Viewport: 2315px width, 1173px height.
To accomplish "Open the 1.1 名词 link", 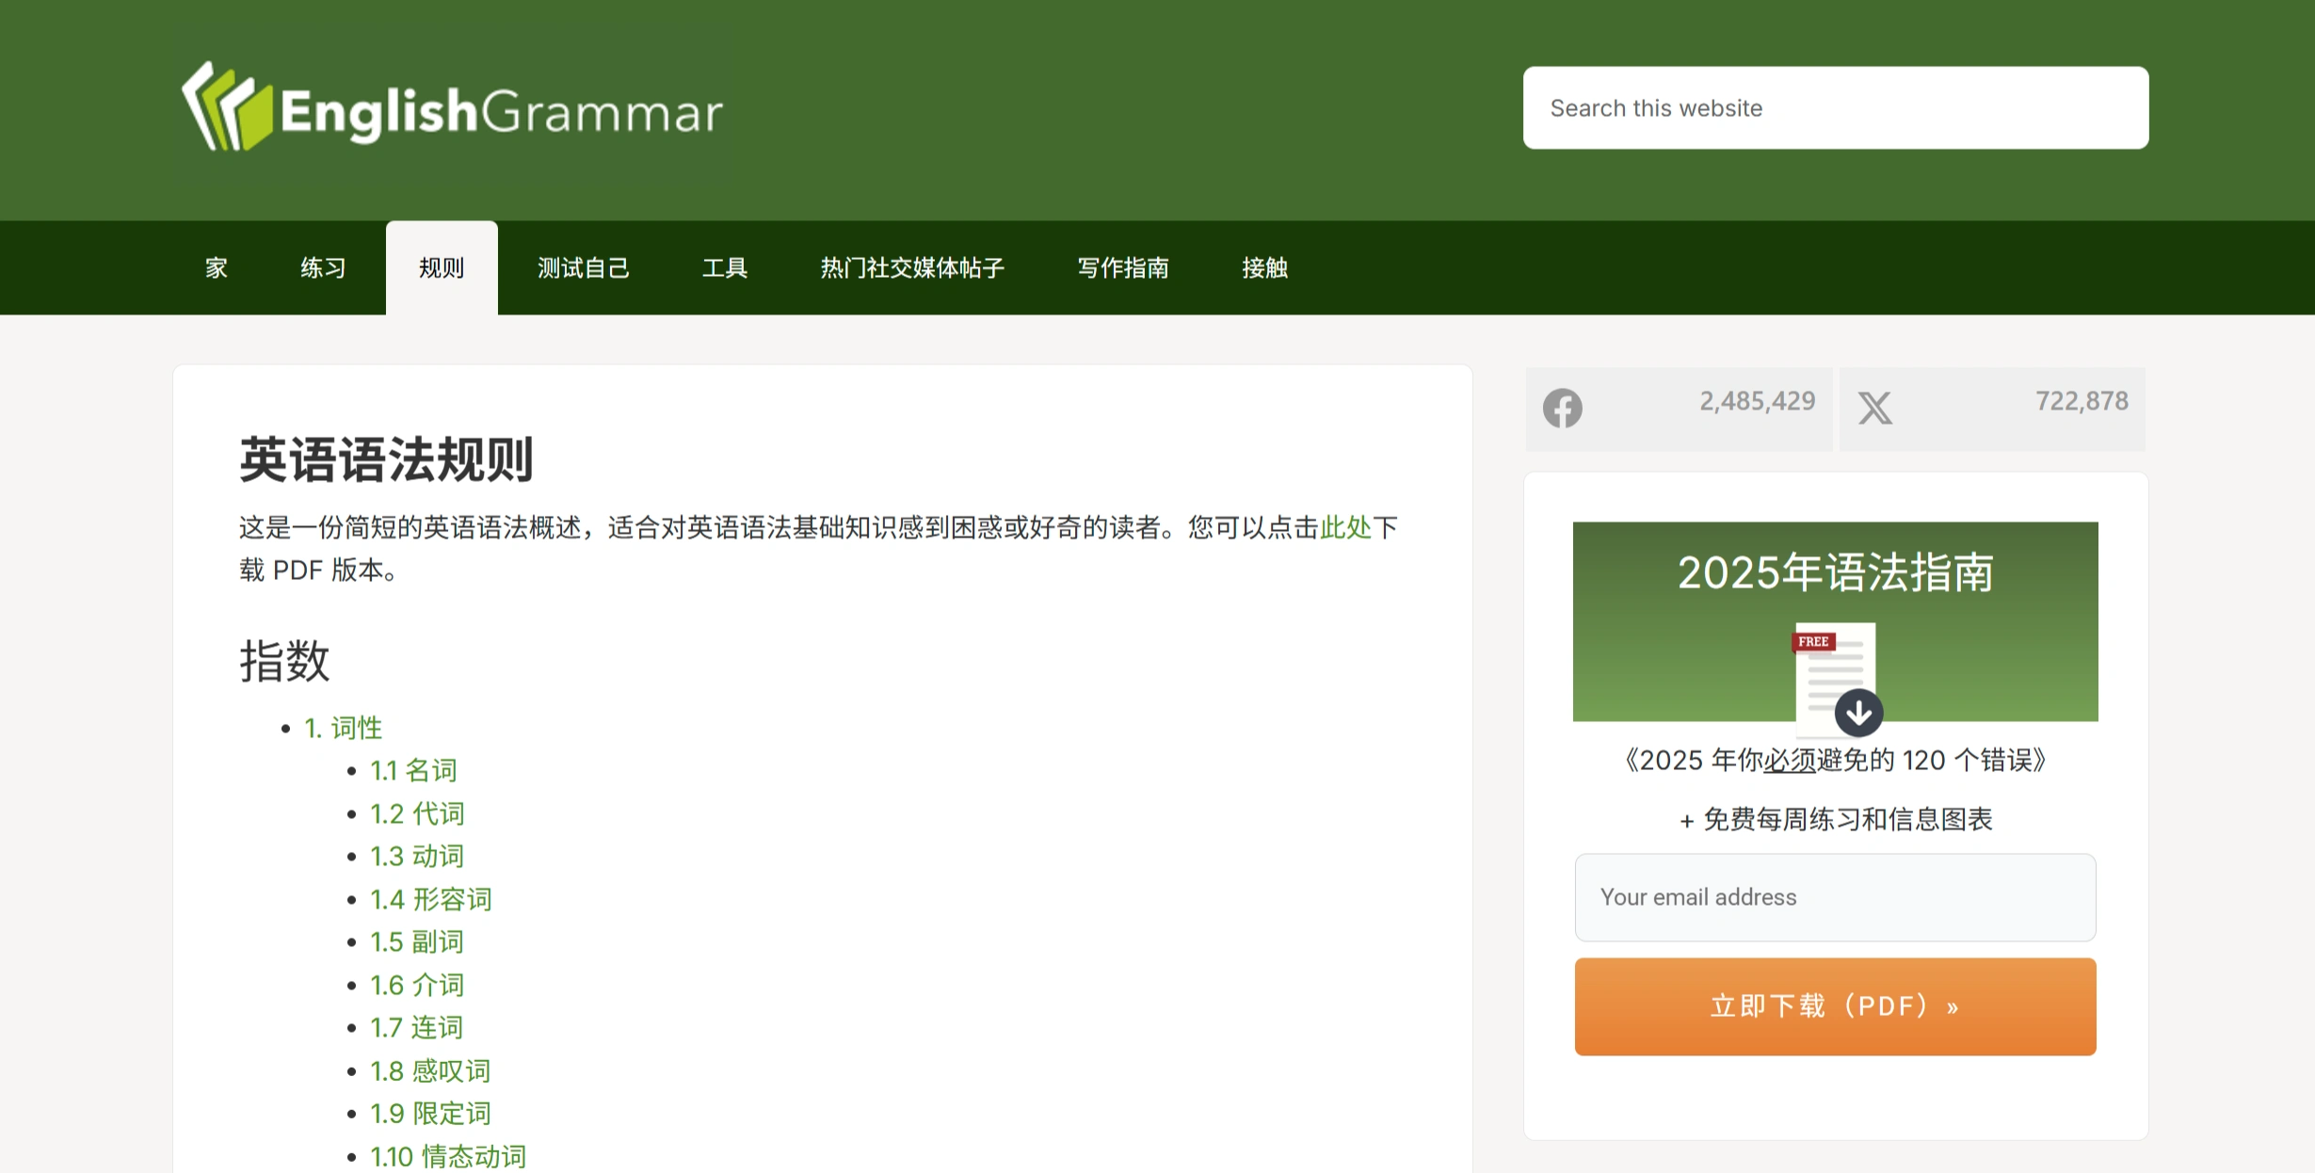I will [x=412, y=770].
